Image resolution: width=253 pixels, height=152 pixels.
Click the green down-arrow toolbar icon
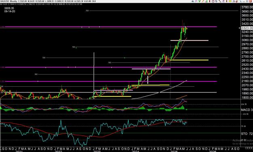point(200,1)
